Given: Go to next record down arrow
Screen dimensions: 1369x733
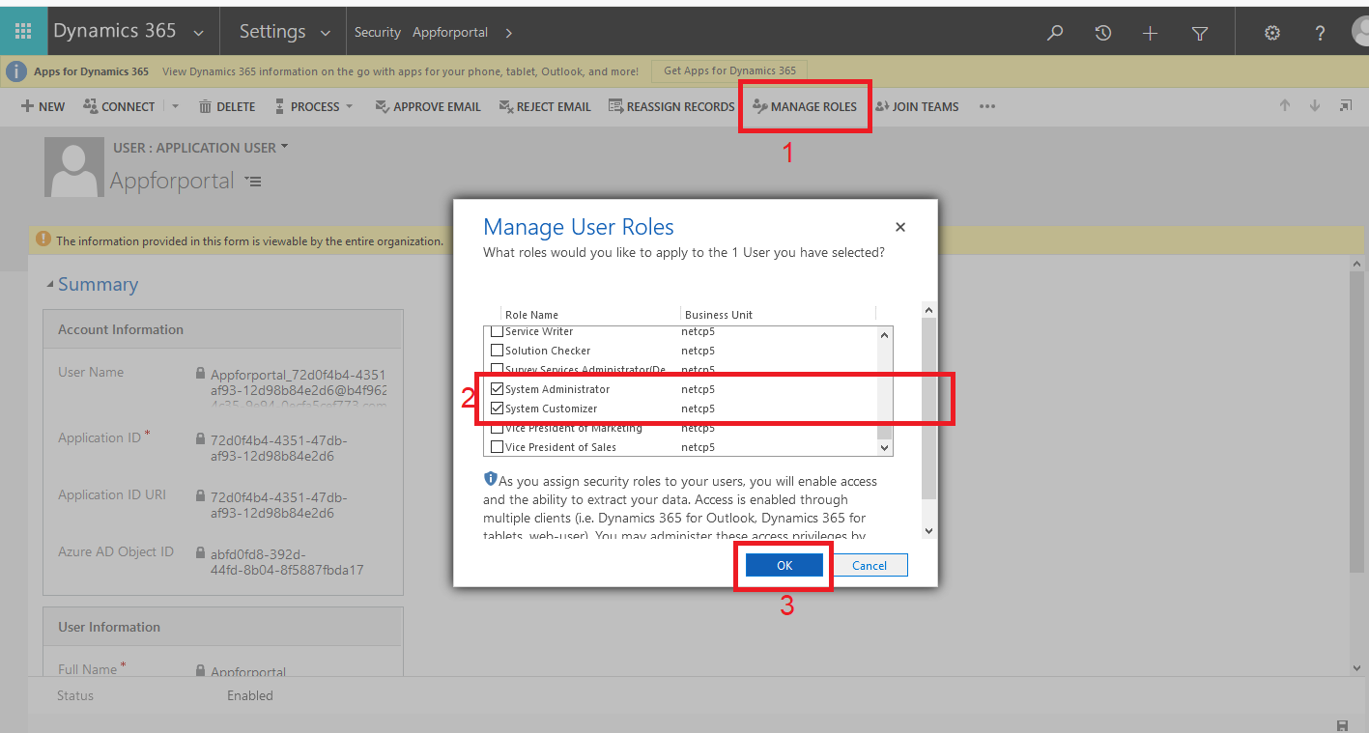Looking at the screenshot, I should coord(1315,106).
